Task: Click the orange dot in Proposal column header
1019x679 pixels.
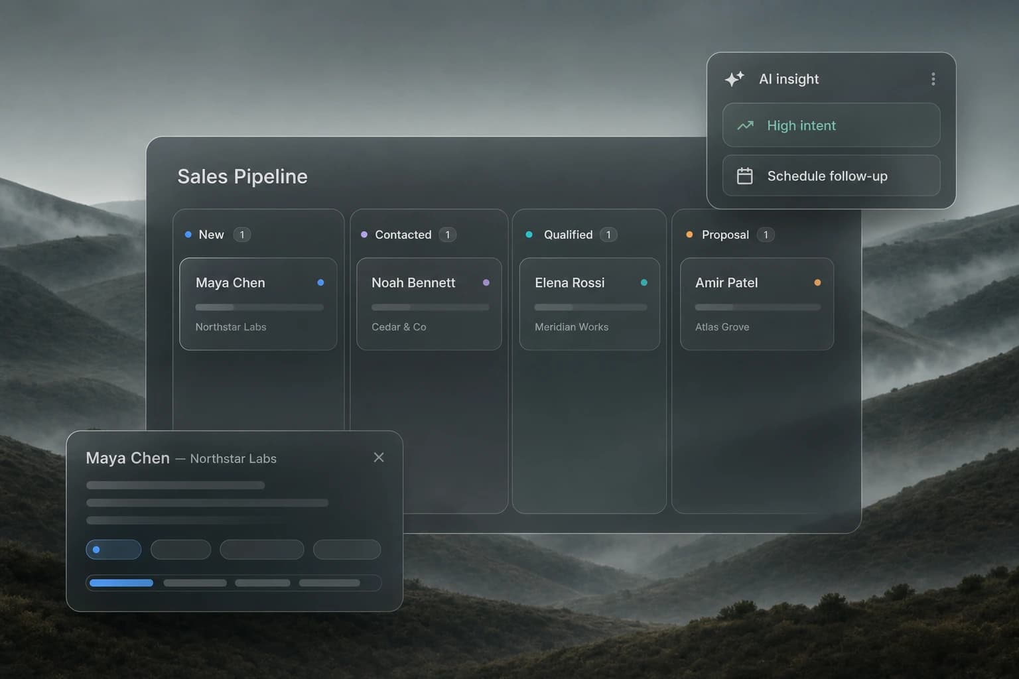Action: click(x=689, y=235)
